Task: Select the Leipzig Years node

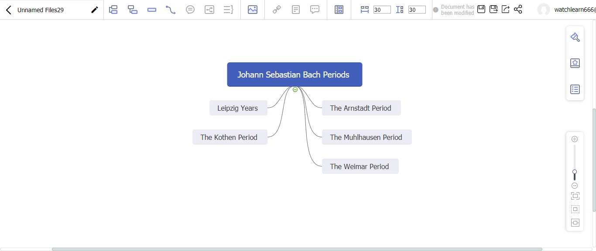Action: [238, 108]
